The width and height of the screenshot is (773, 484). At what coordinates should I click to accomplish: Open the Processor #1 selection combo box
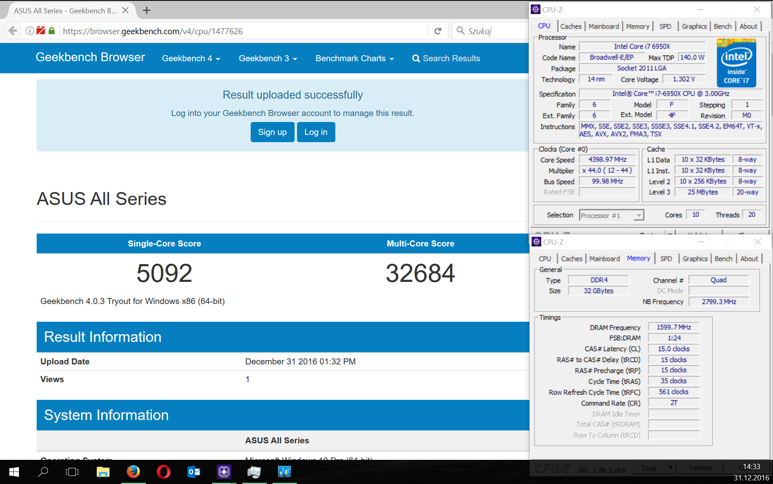point(611,215)
